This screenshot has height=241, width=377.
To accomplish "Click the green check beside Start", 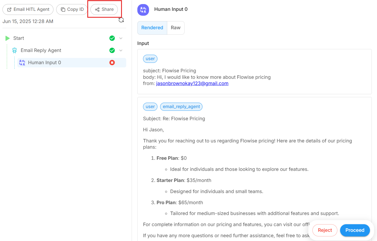I will pos(112,38).
